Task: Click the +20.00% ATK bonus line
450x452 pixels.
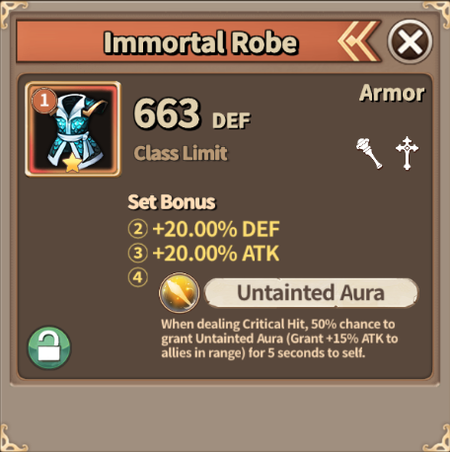Action: click(216, 253)
